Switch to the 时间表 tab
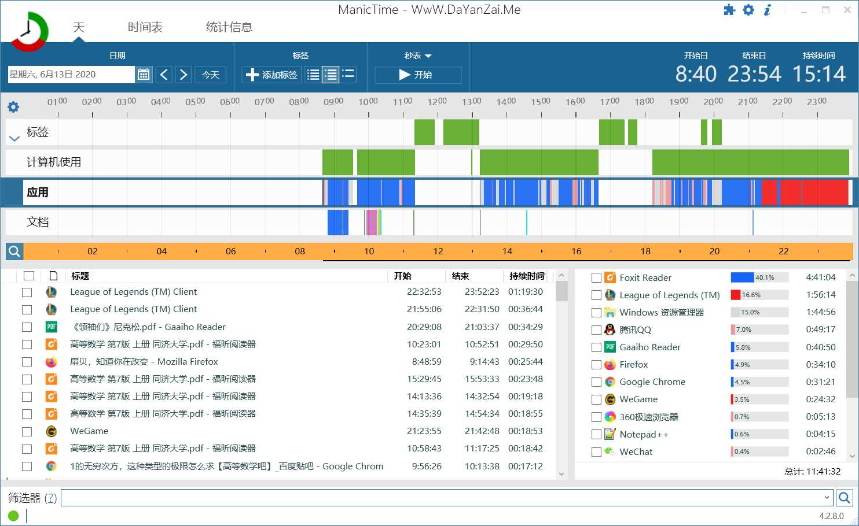 tap(145, 27)
